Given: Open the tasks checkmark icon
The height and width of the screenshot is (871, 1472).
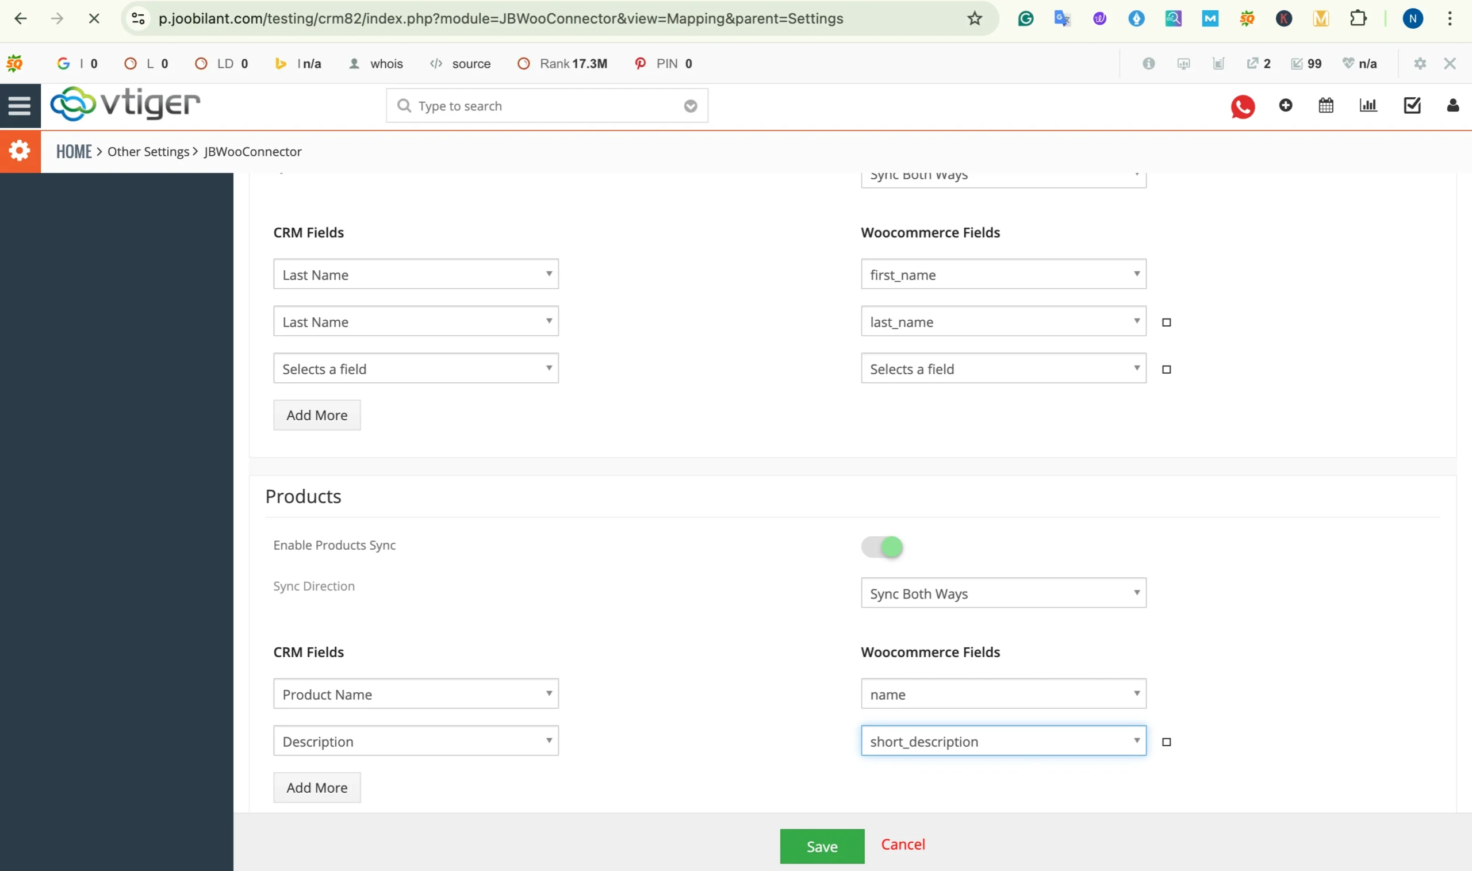Looking at the screenshot, I should [x=1412, y=105].
